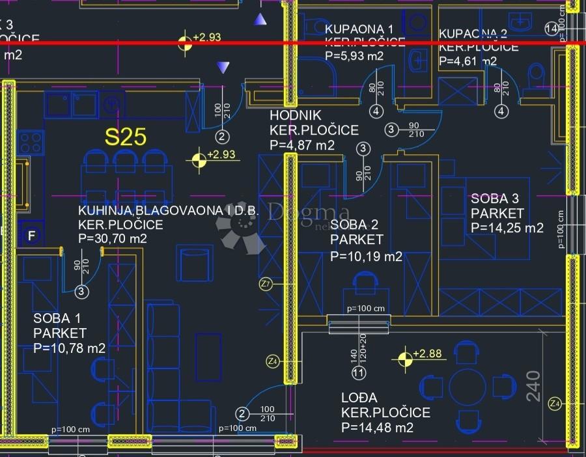Click the Z7 wall tag circle
Image resolution: width=586 pixels, height=457 pixels.
point(266,284)
